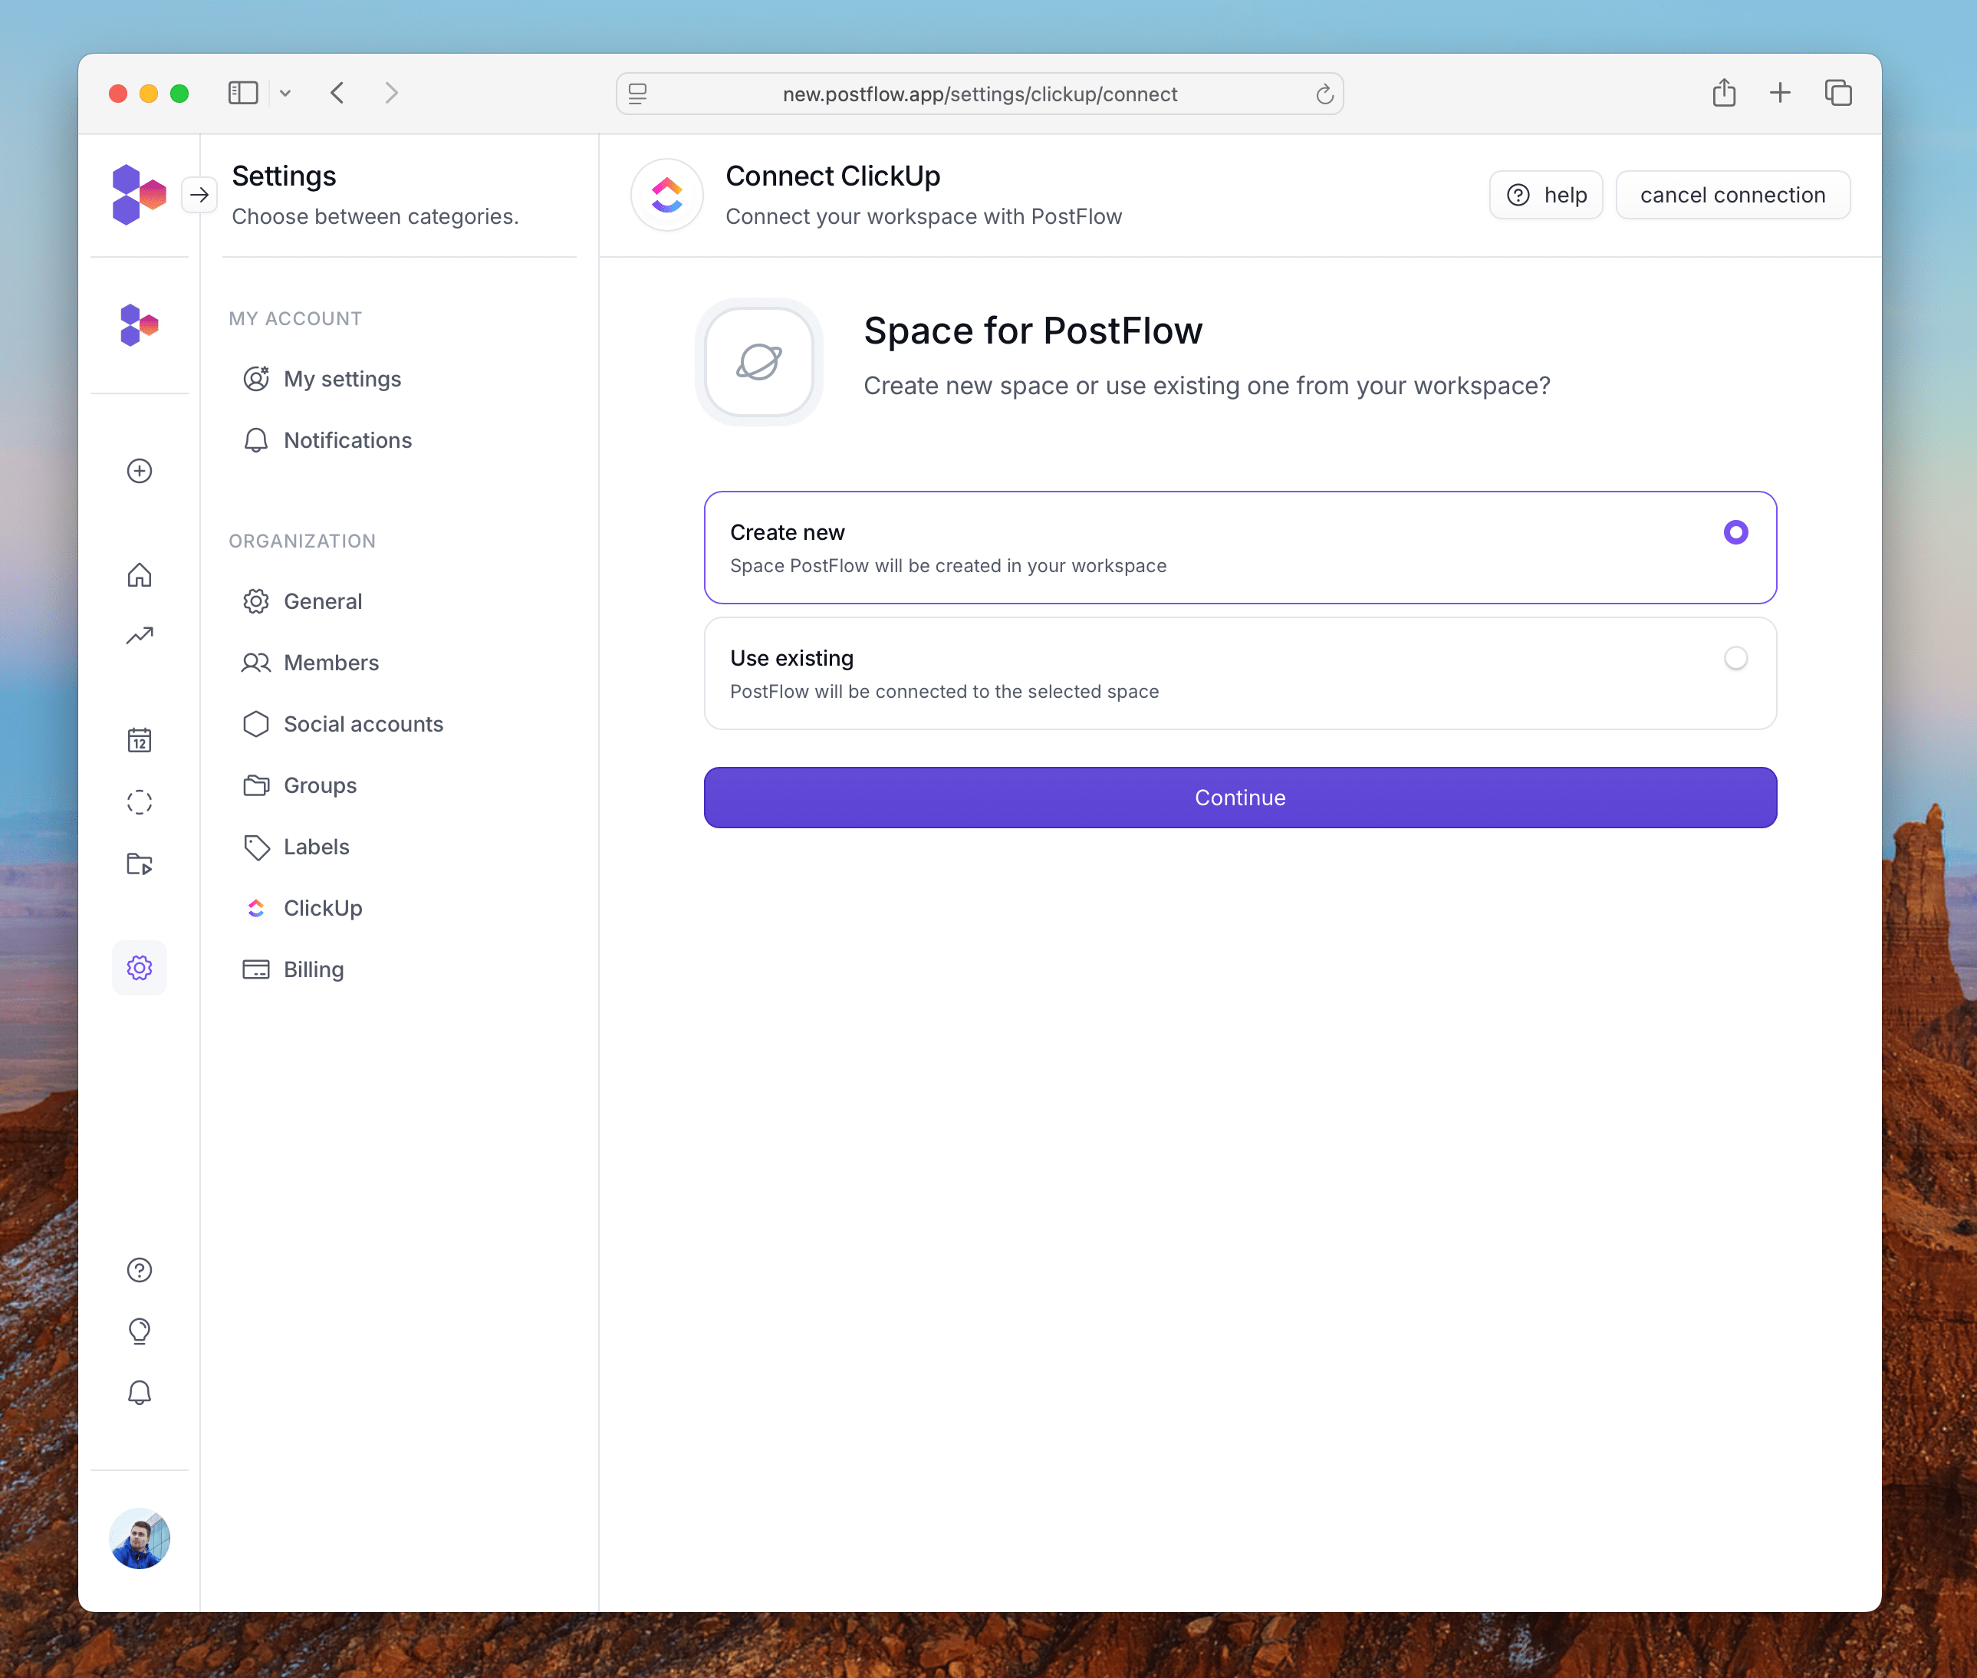
Task: Reload the page with refresh icon
Action: [1324, 94]
